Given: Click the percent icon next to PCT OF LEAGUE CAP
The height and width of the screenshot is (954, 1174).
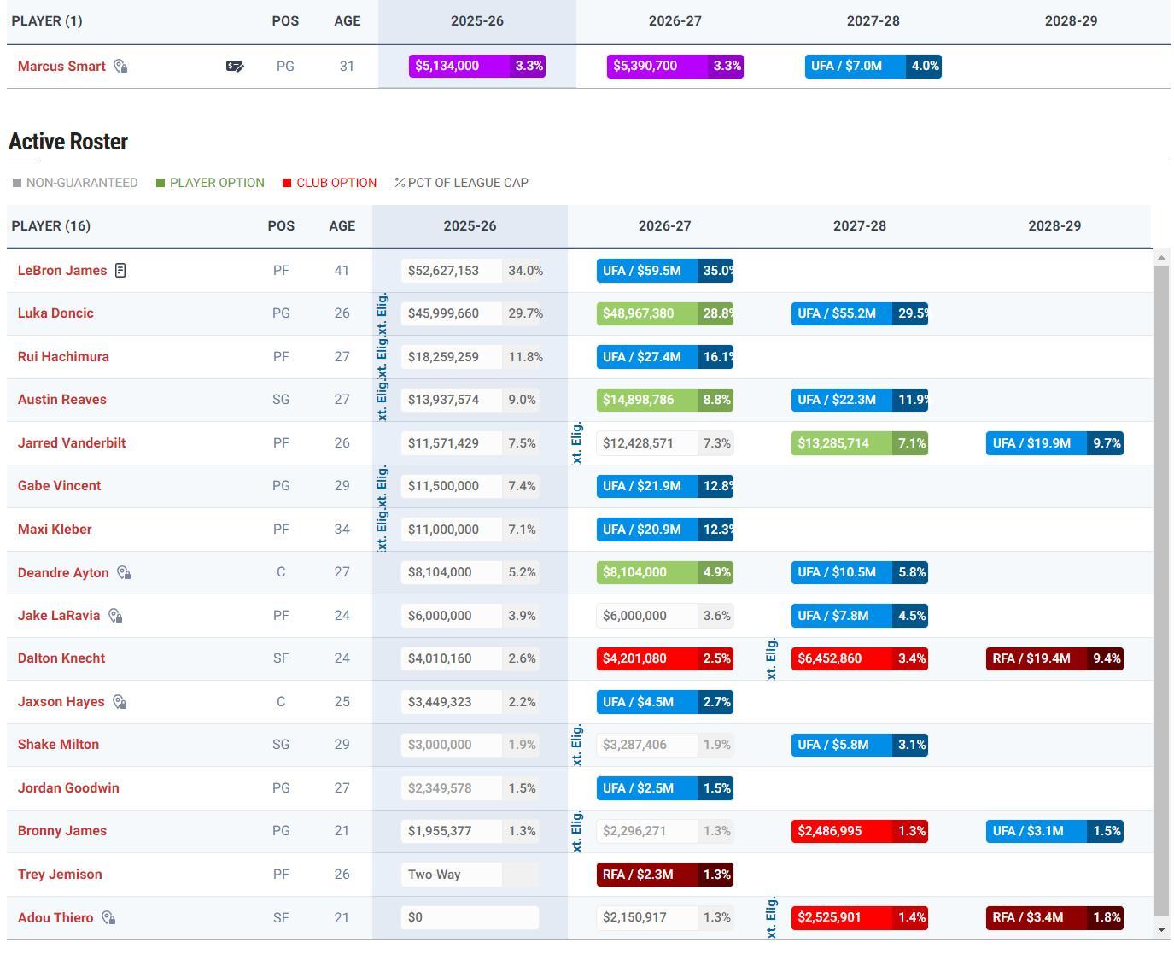Looking at the screenshot, I should pyautogui.click(x=400, y=183).
